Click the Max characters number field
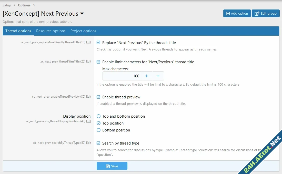 (122, 76)
